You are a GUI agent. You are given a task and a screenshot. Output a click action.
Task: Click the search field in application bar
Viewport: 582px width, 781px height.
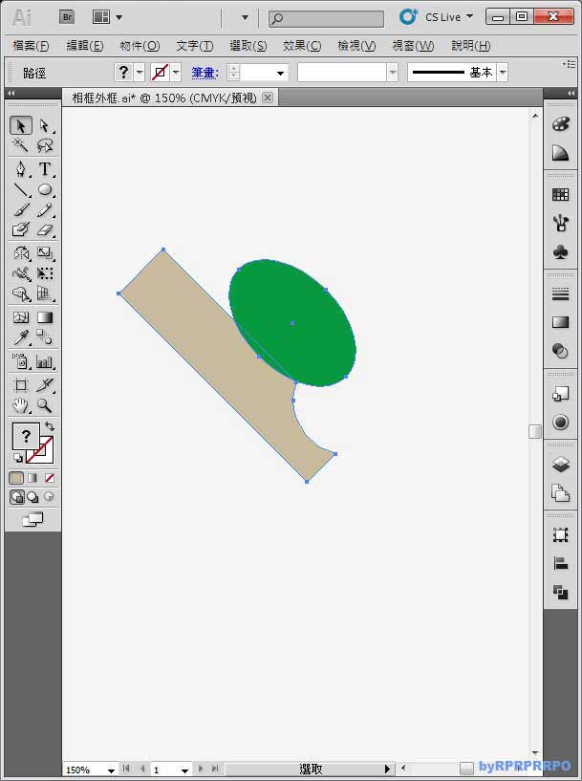(x=326, y=19)
